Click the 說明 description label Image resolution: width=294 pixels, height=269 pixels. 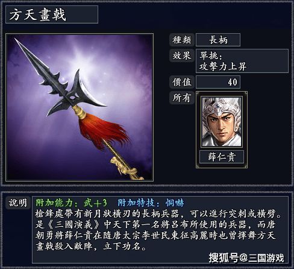18,203
